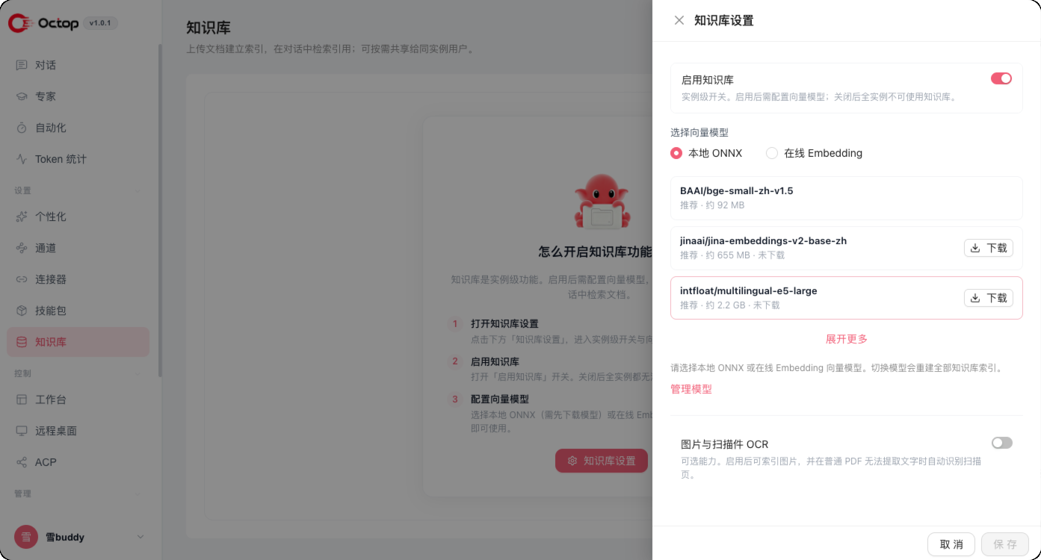Go to 对话 menu item
1041x560 pixels.
[78, 65]
